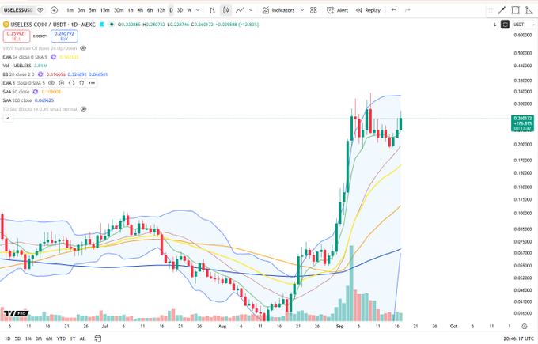Click current price label 0.260172
Viewport: 538px width, 344px height.
coord(522,119)
